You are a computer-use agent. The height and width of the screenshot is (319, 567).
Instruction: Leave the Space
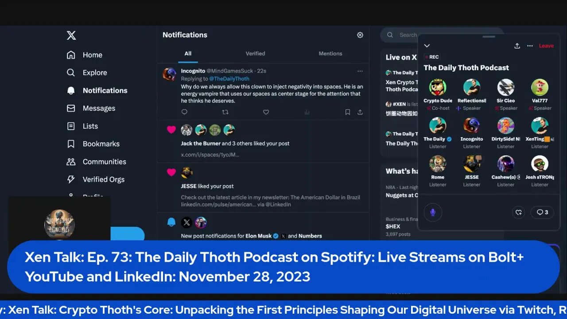[x=546, y=46]
